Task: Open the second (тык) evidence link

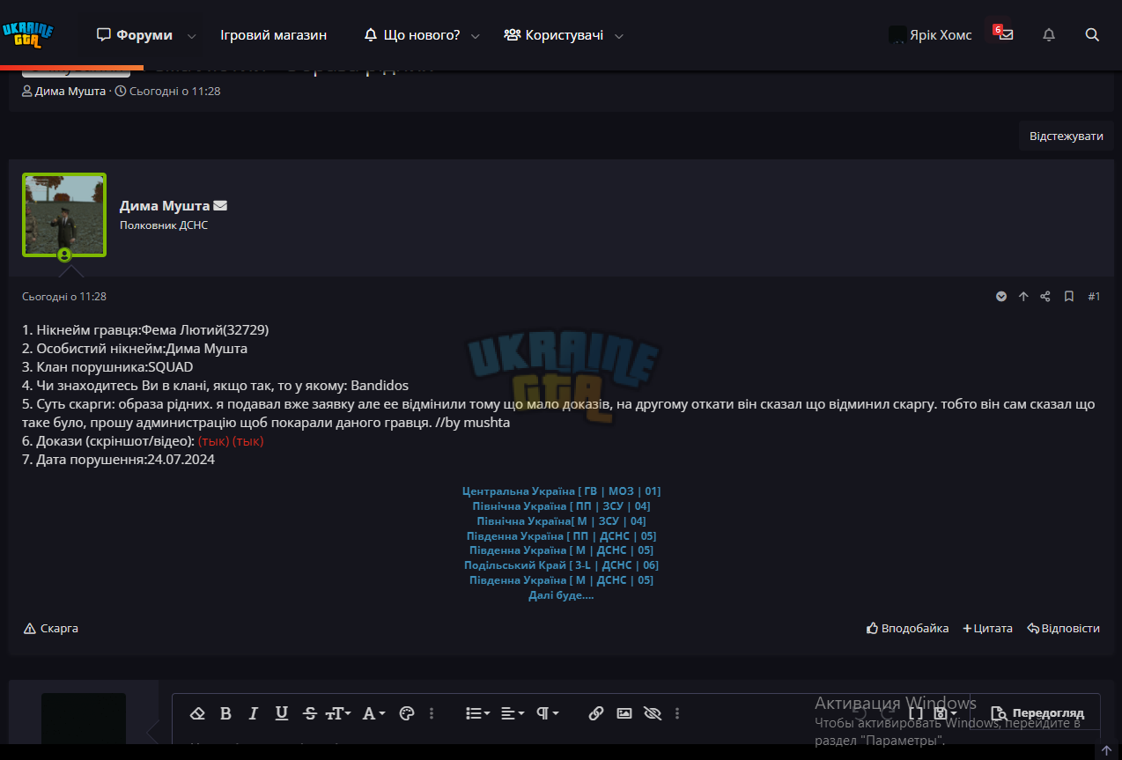Action: (x=247, y=441)
